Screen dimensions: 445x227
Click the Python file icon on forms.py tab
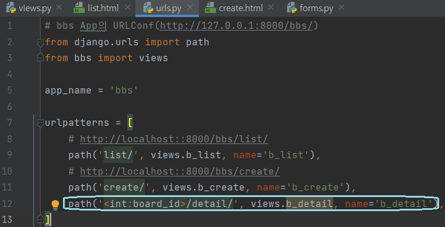(x=292, y=8)
